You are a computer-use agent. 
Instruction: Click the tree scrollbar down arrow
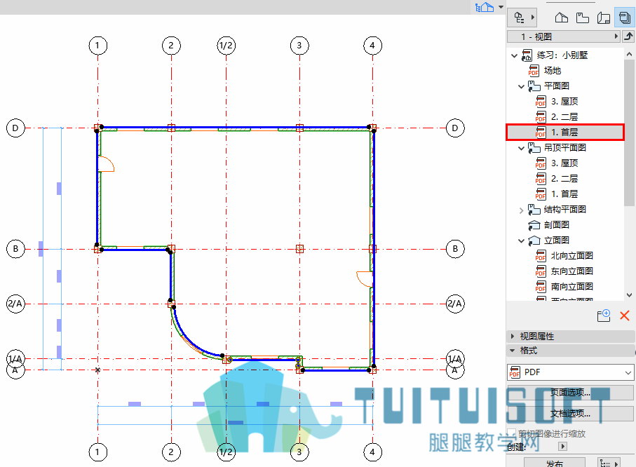coord(629,295)
